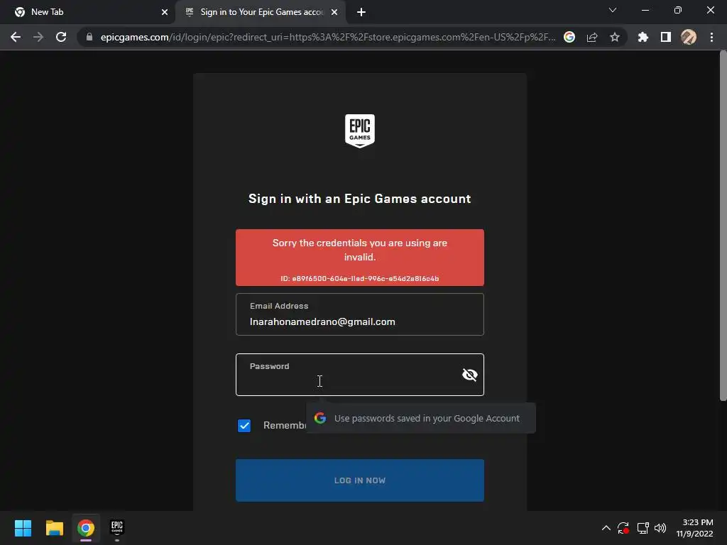Open the Chrome profile avatar
727x545 pixels.
[689, 37]
